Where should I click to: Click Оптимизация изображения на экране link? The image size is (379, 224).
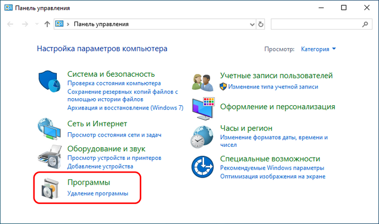[x=273, y=177]
